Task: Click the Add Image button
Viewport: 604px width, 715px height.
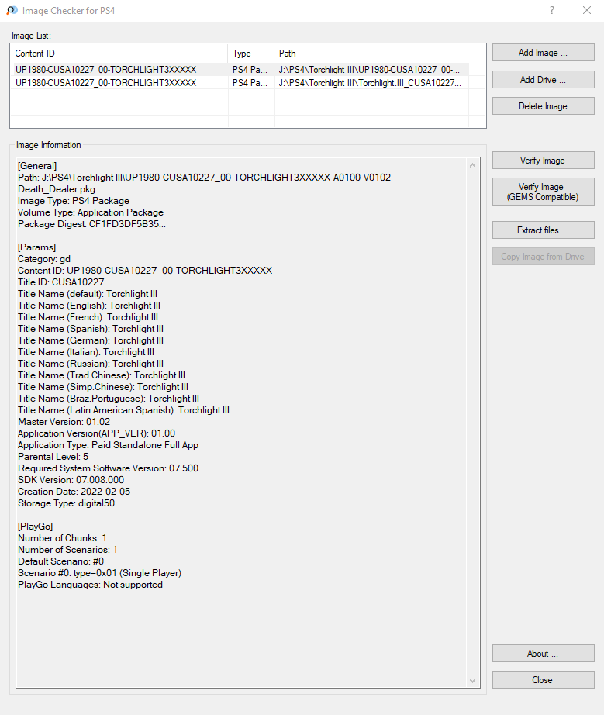Action: 543,53
